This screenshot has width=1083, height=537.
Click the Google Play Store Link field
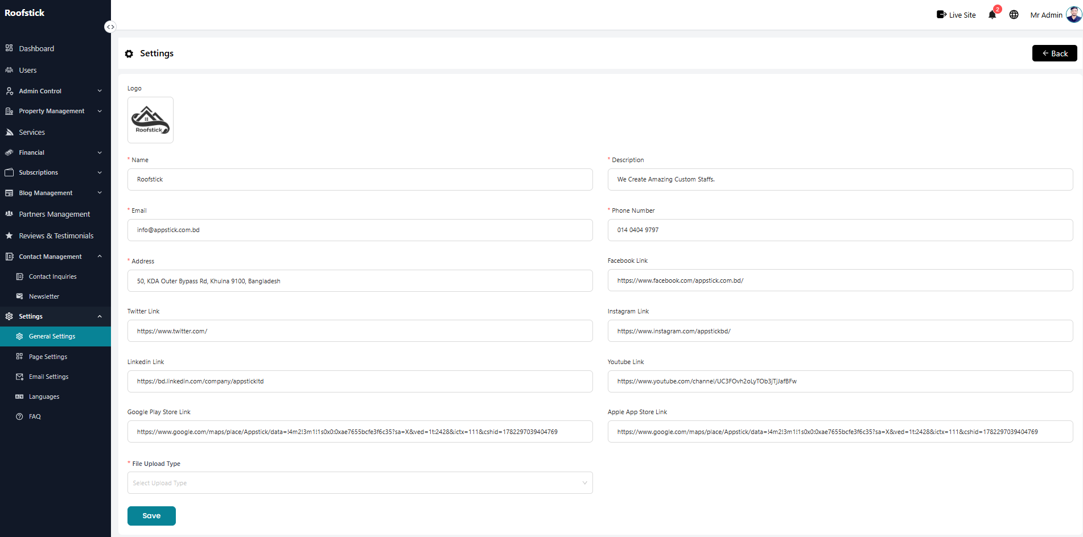[360, 432]
